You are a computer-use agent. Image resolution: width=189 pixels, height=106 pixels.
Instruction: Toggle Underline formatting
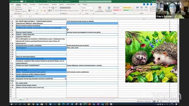(x=33, y=11)
